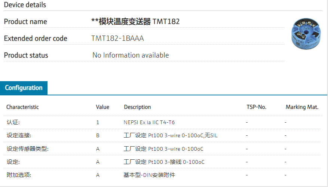This screenshot has width=328, height=187.
Task: Click the Value column header
Action: [x=102, y=107]
